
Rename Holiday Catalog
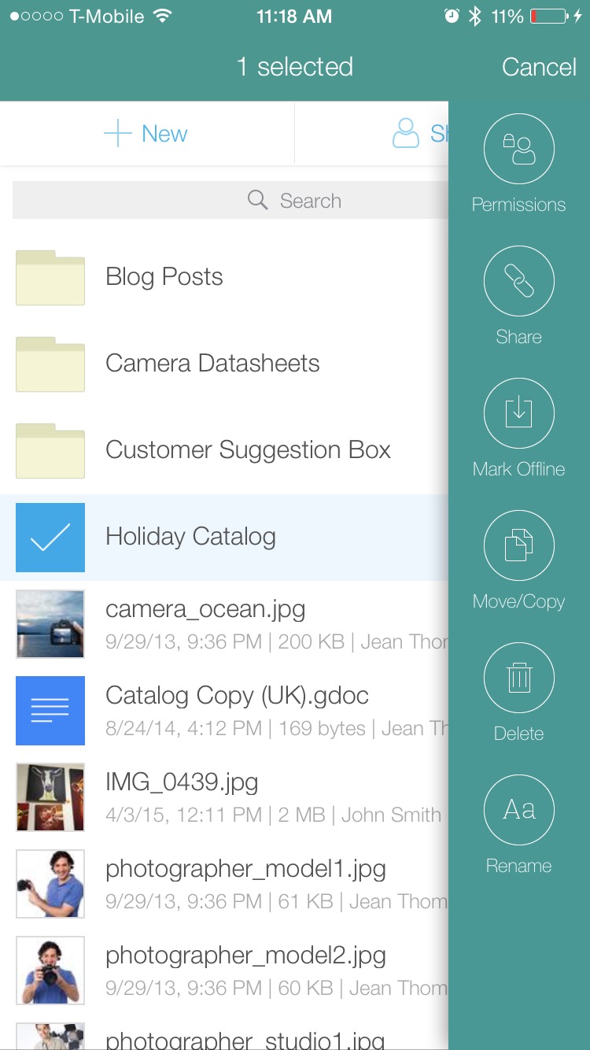(518, 810)
